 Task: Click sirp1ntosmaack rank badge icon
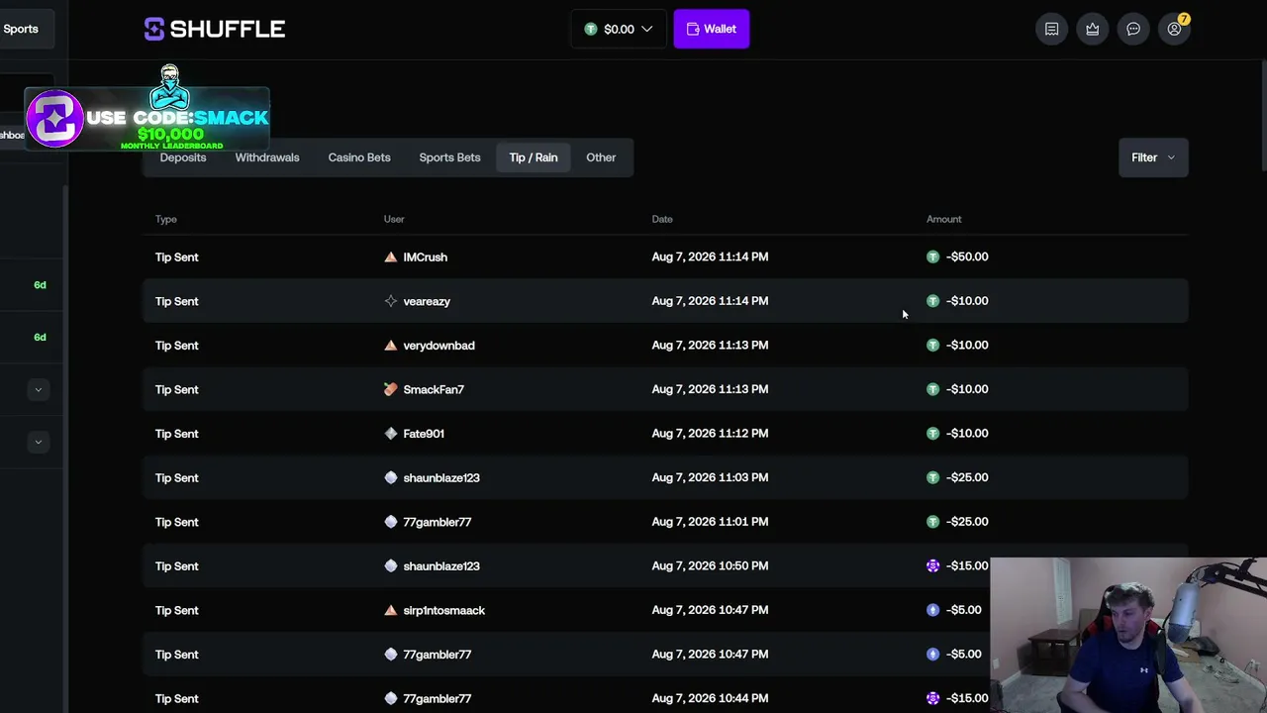coord(391,610)
